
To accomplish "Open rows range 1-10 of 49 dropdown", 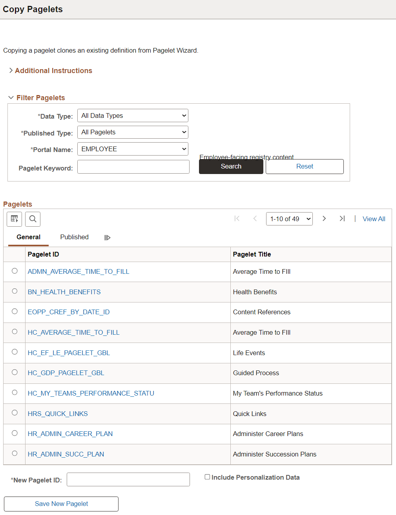I will click(x=289, y=219).
